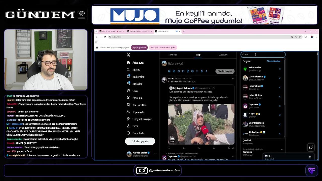322x181 pixels.
Task: Add a poll in the composer
Action: [x=183, y=71]
